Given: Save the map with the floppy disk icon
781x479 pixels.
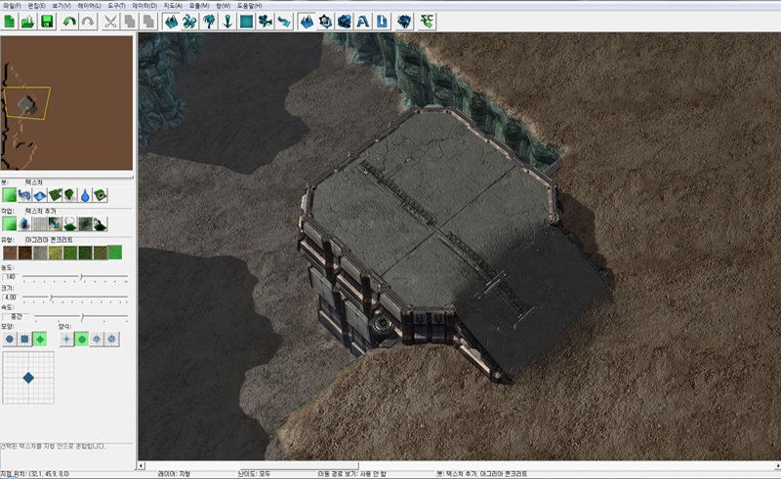Looking at the screenshot, I should (x=47, y=21).
